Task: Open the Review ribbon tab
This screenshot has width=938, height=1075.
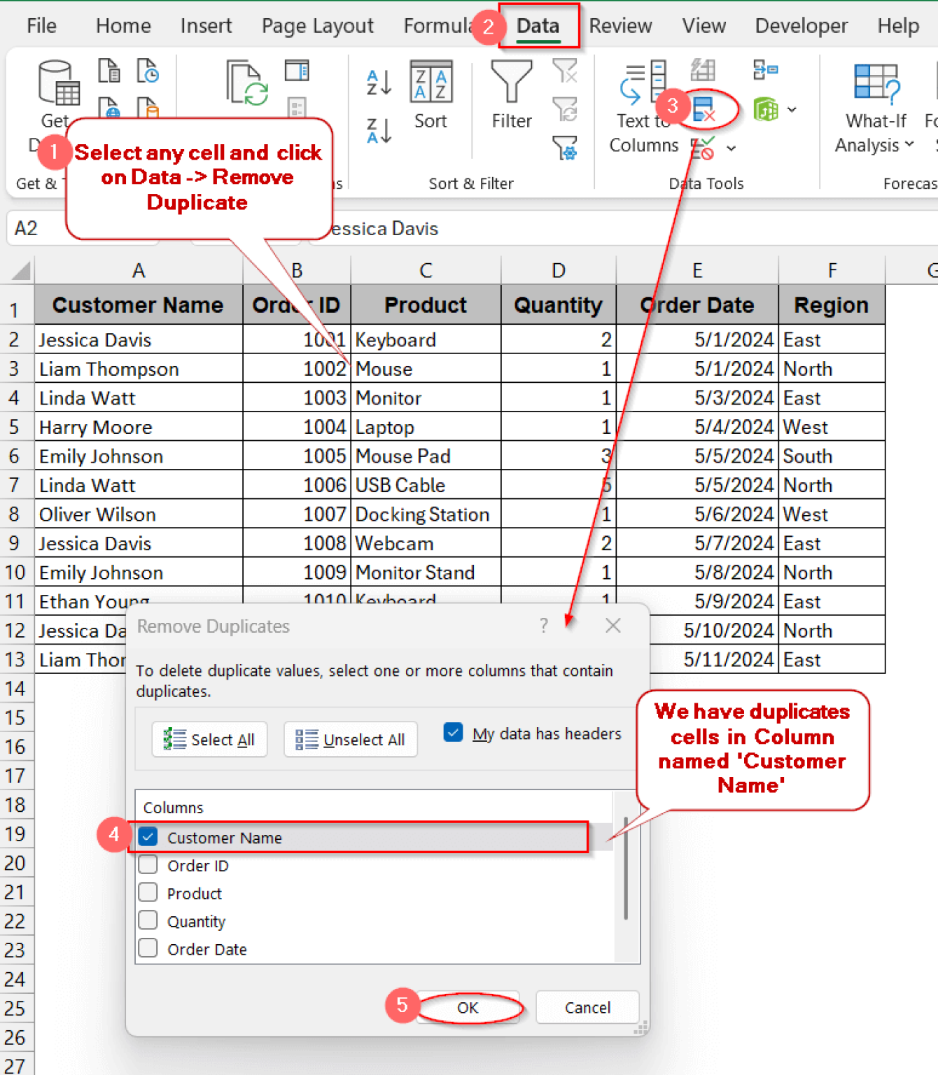Action: [620, 25]
